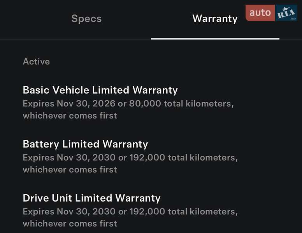This screenshot has height=233, width=302.
Task: Click "whichever comes first" under Battery warranty
Action: (70, 169)
